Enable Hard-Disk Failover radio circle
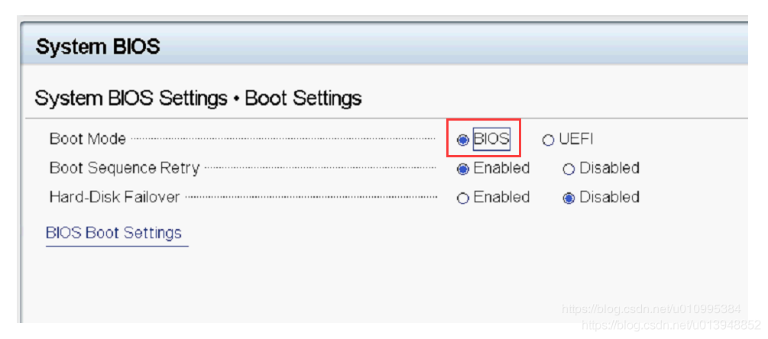Viewport: 768px width, 339px height. coord(462,199)
